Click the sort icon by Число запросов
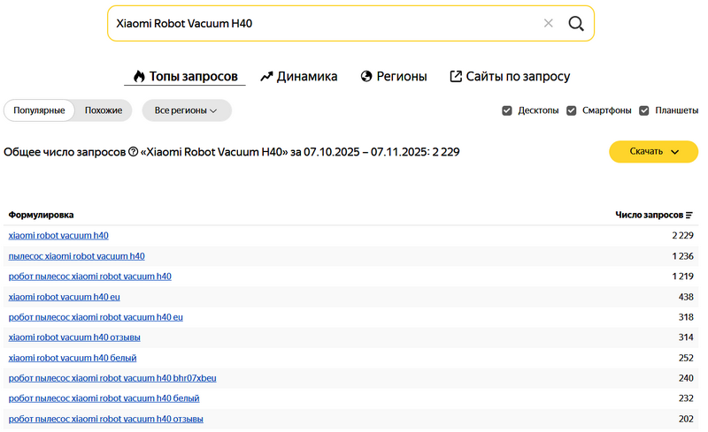The width and height of the screenshot is (708, 432). point(689,215)
